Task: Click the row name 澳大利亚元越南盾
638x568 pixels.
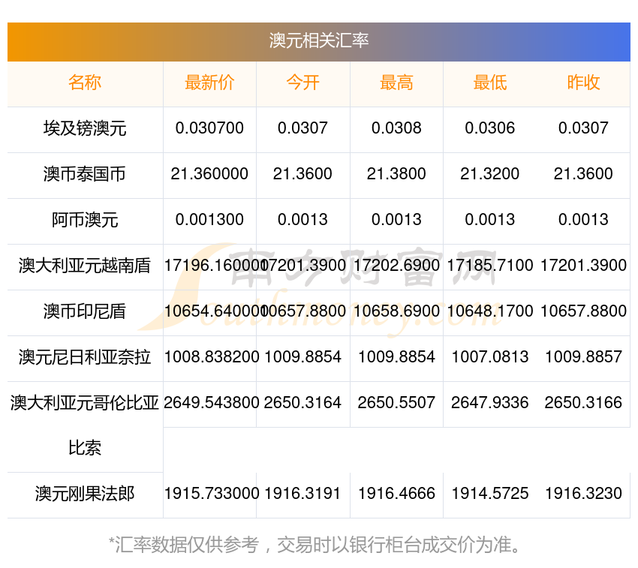Action: click(x=85, y=266)
